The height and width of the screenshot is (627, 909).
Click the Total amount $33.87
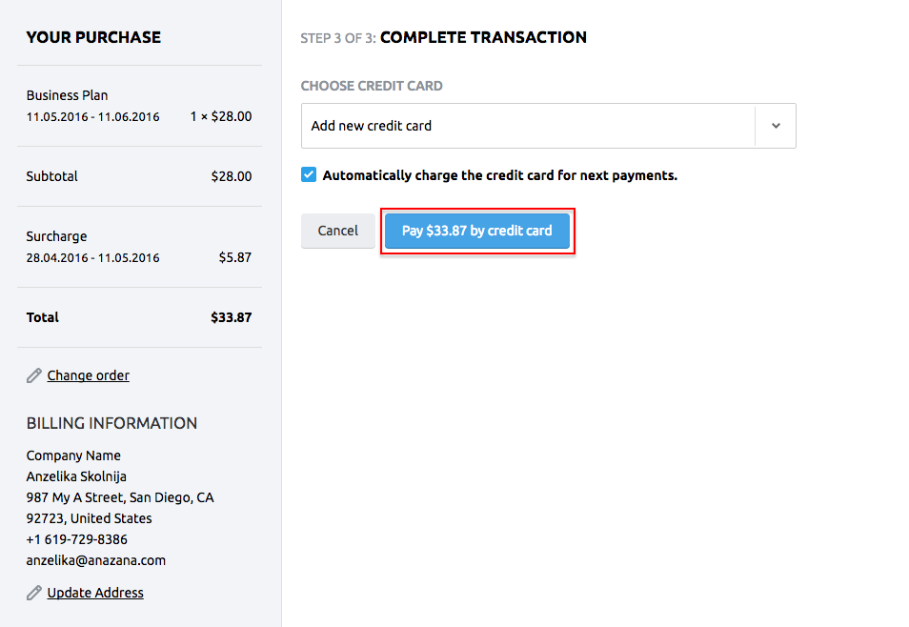coord(232,317)
